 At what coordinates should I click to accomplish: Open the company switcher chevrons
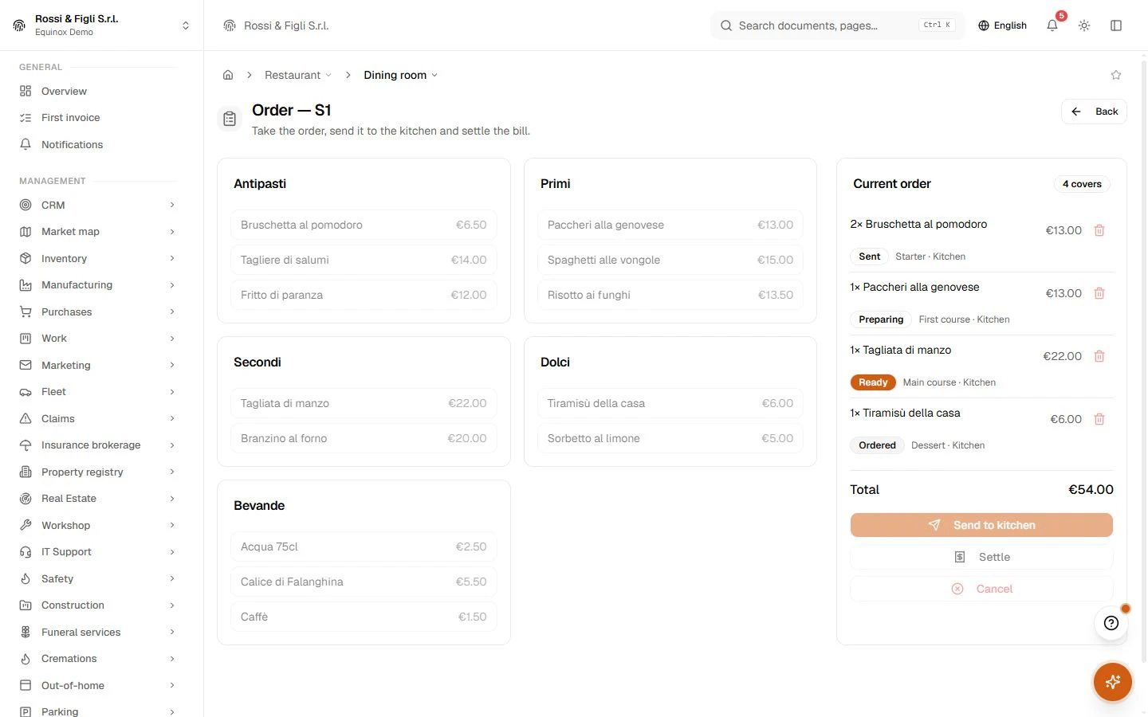(186, 25)
